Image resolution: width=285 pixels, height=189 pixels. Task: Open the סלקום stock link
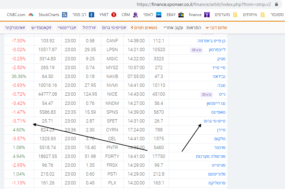[x=220, y=139]
